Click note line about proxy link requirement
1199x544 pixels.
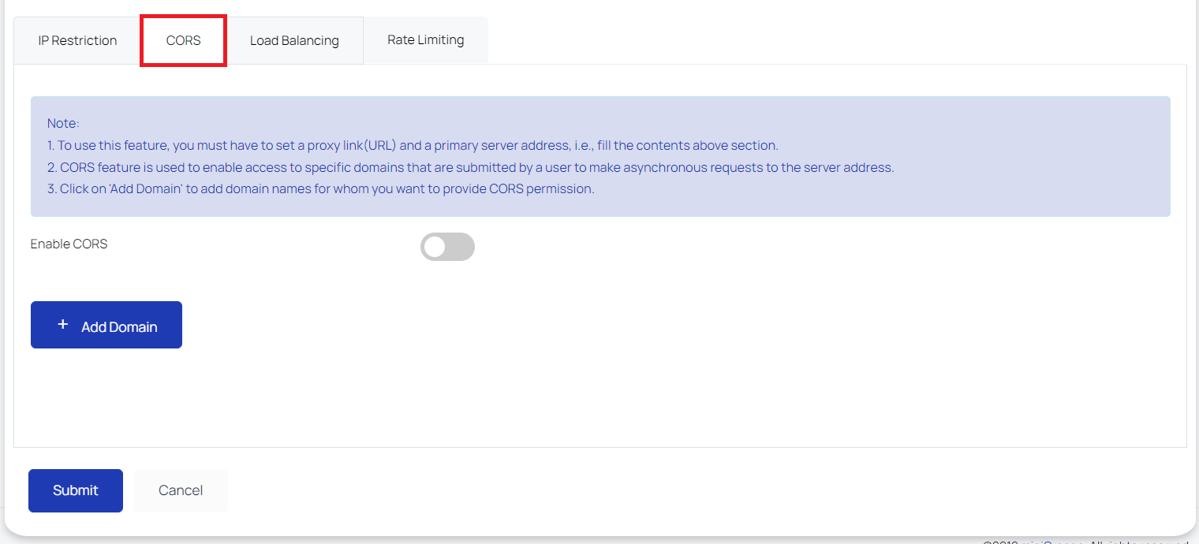413,145
